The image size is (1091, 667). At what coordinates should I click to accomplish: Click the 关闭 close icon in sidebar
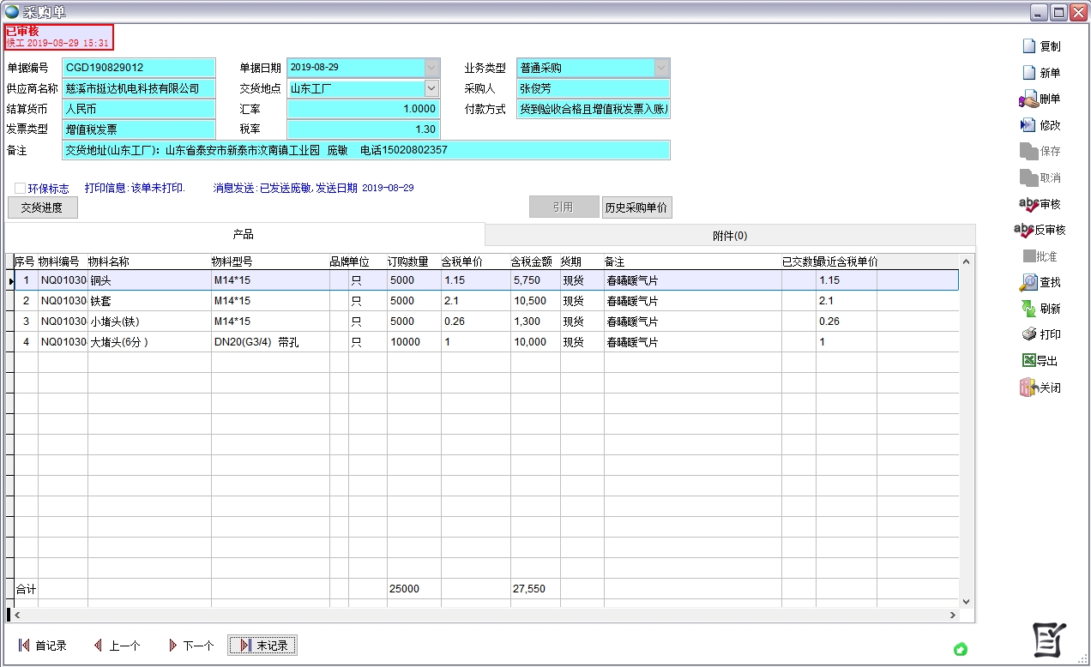(1040, 387)
